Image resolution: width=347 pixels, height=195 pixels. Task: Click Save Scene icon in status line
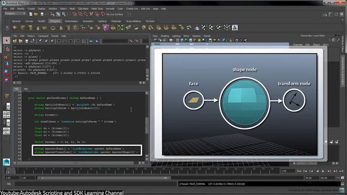tap(42, 14)
